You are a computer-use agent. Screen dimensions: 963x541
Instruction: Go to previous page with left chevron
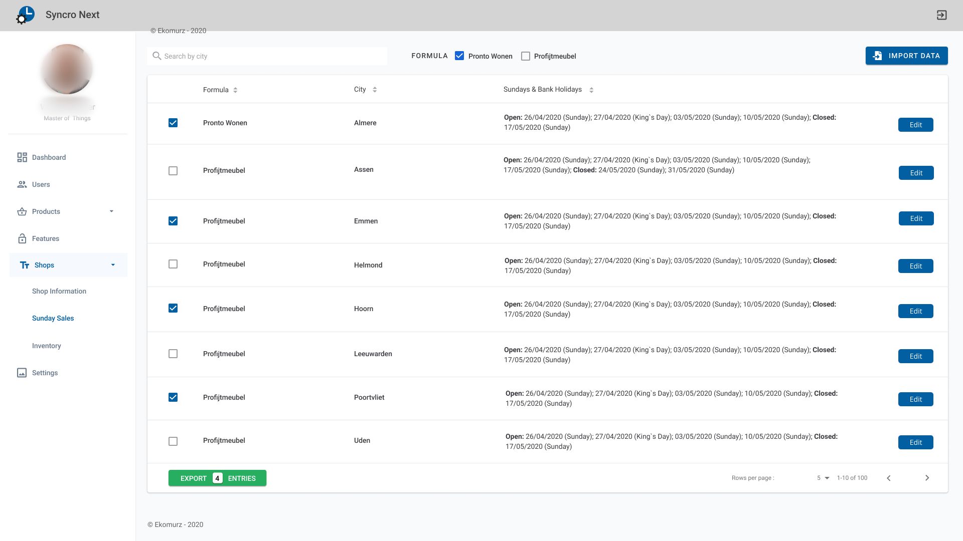click(x=888, y=478)
